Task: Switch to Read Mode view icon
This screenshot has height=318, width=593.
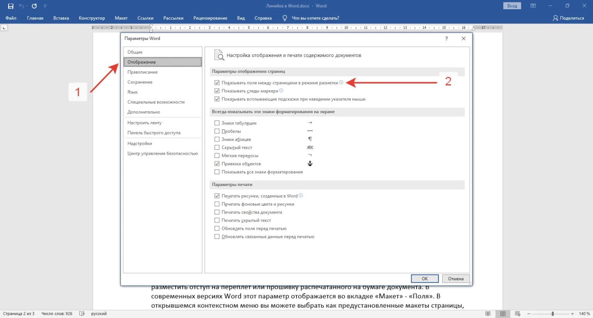Action: pyautogui.click(x=488, y=314)
